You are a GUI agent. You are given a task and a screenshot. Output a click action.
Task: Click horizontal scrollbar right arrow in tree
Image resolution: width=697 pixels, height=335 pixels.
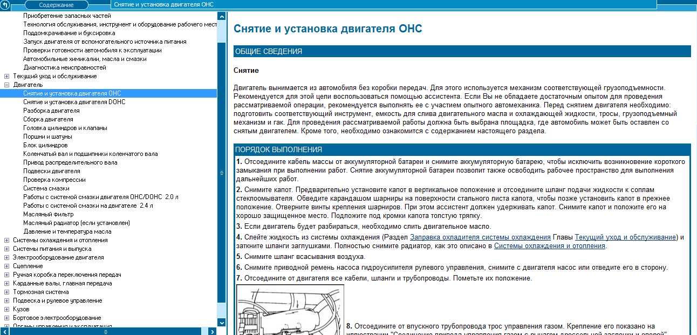tap(214, 331)
